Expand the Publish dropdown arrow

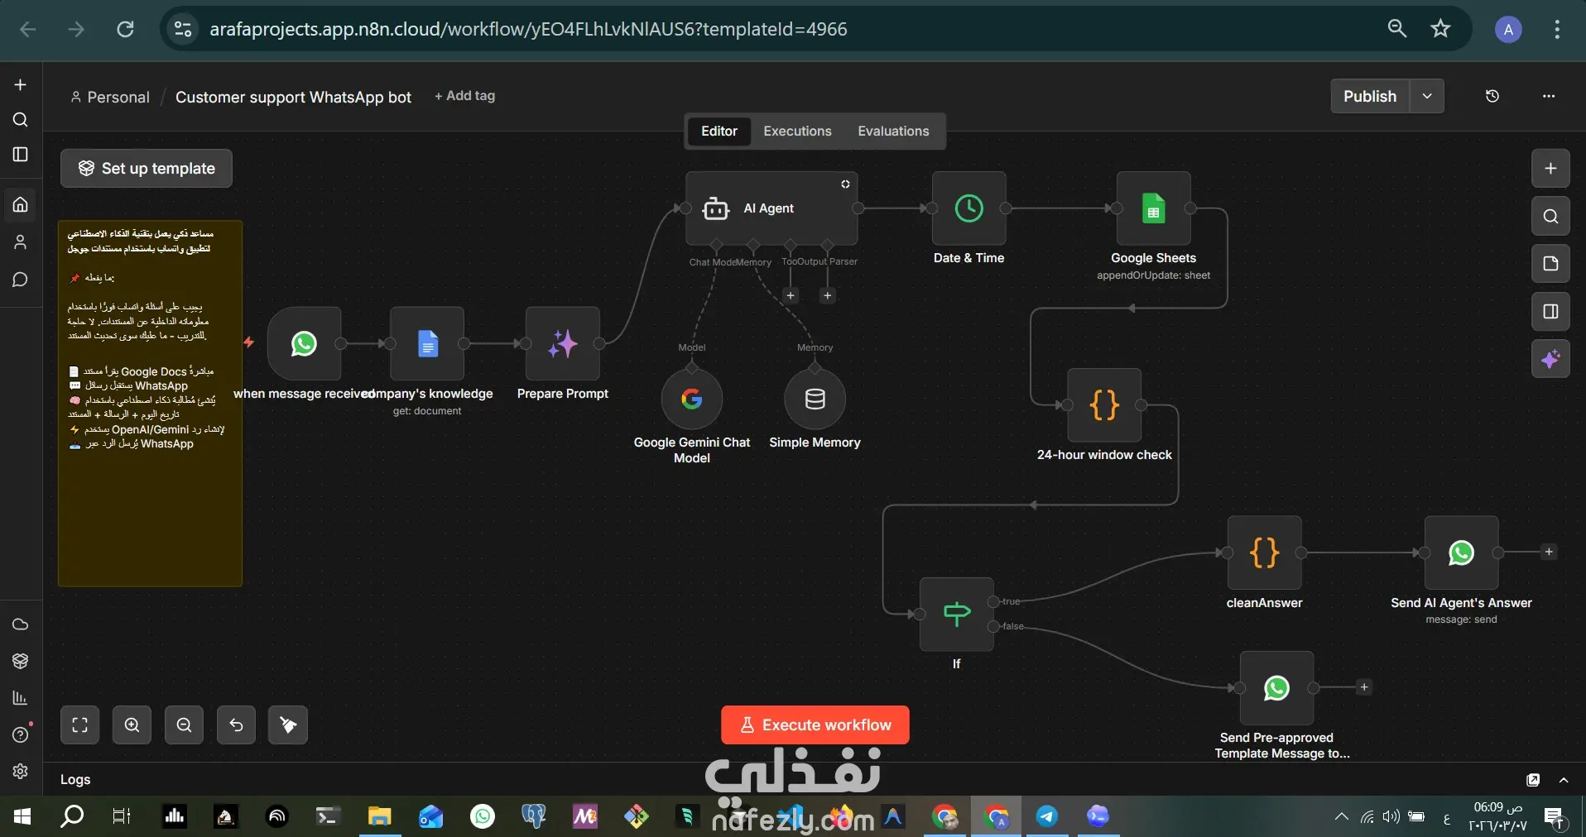coord(1427,96)
